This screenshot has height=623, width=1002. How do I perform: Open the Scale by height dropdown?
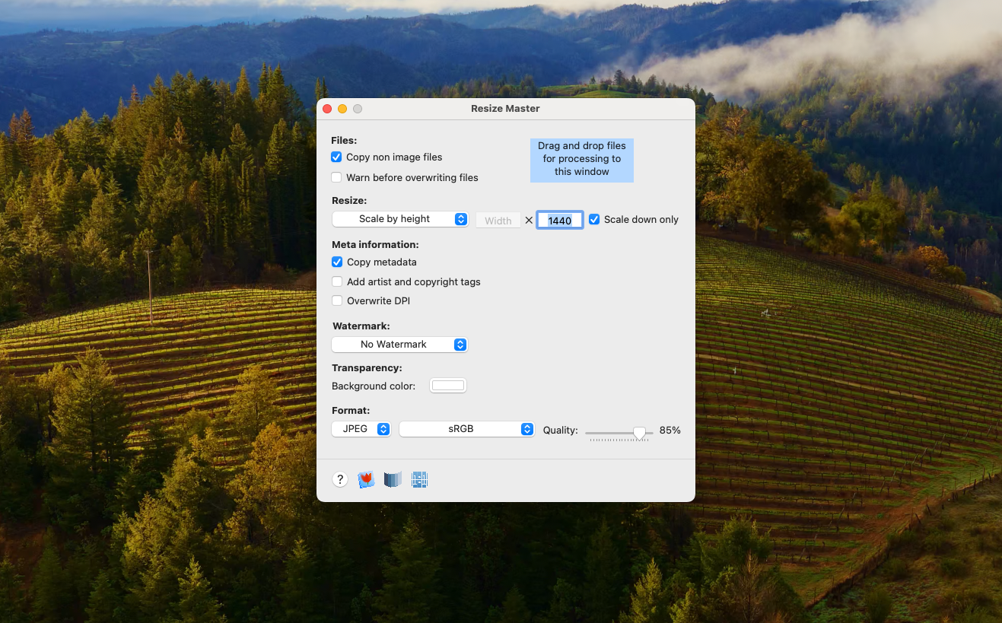[x=400, y=219]
